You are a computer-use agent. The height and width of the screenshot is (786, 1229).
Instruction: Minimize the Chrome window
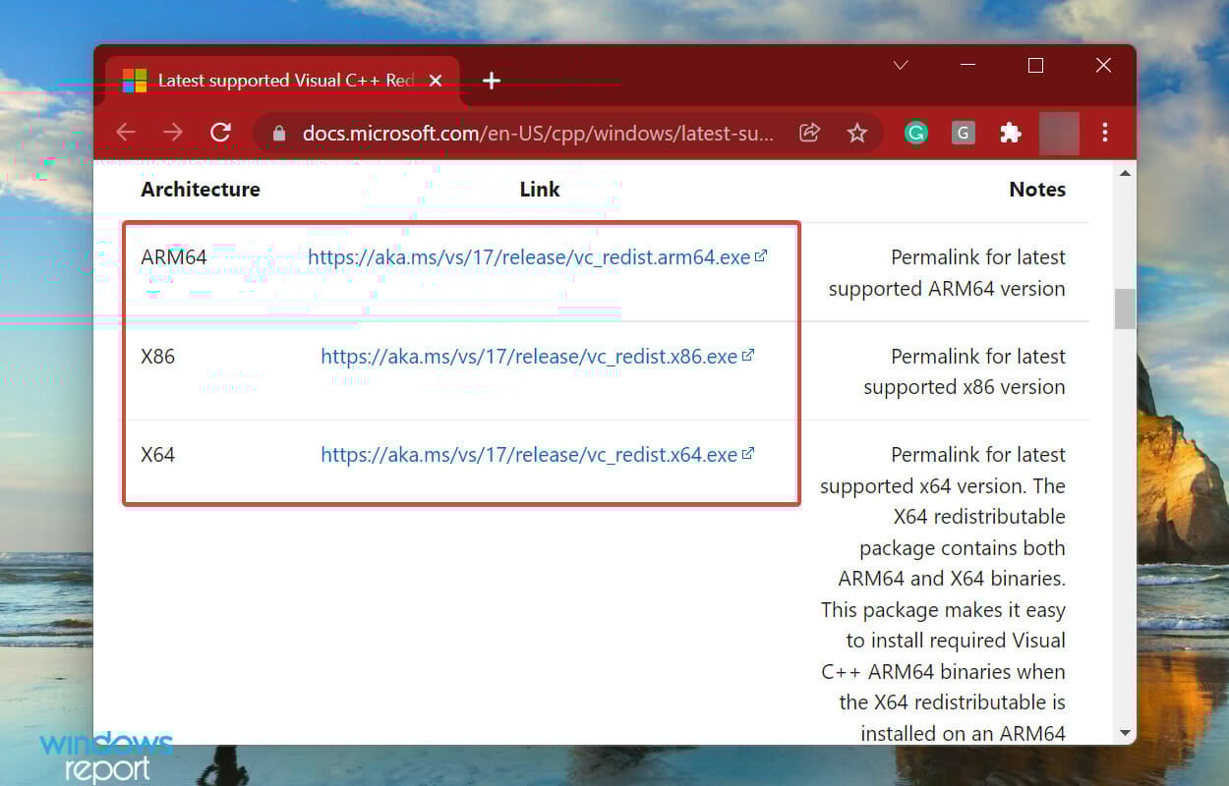(x=967, y=66)
